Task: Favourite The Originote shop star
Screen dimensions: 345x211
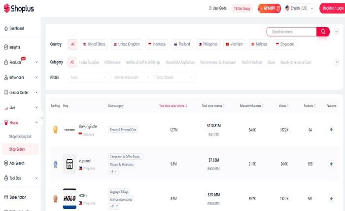Action: click(331, 130)
